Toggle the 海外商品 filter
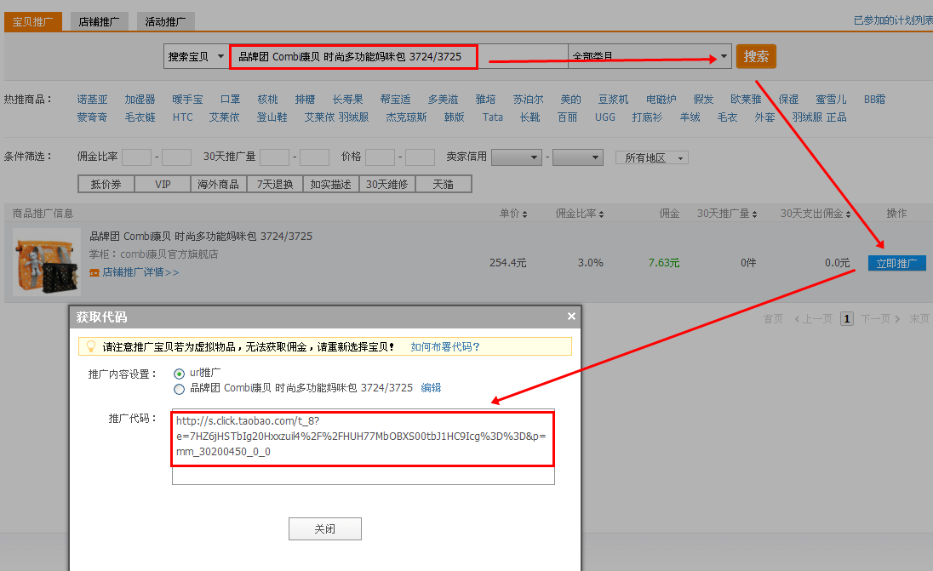 point(219,185)
